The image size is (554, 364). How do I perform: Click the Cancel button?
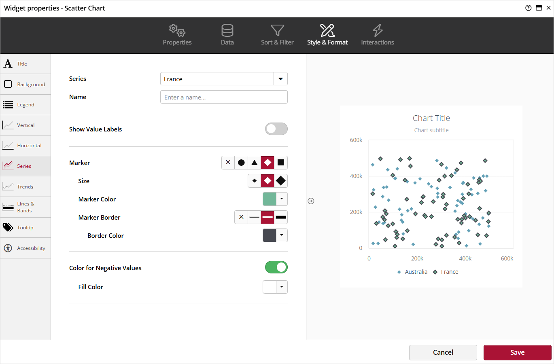click(443, 352)
